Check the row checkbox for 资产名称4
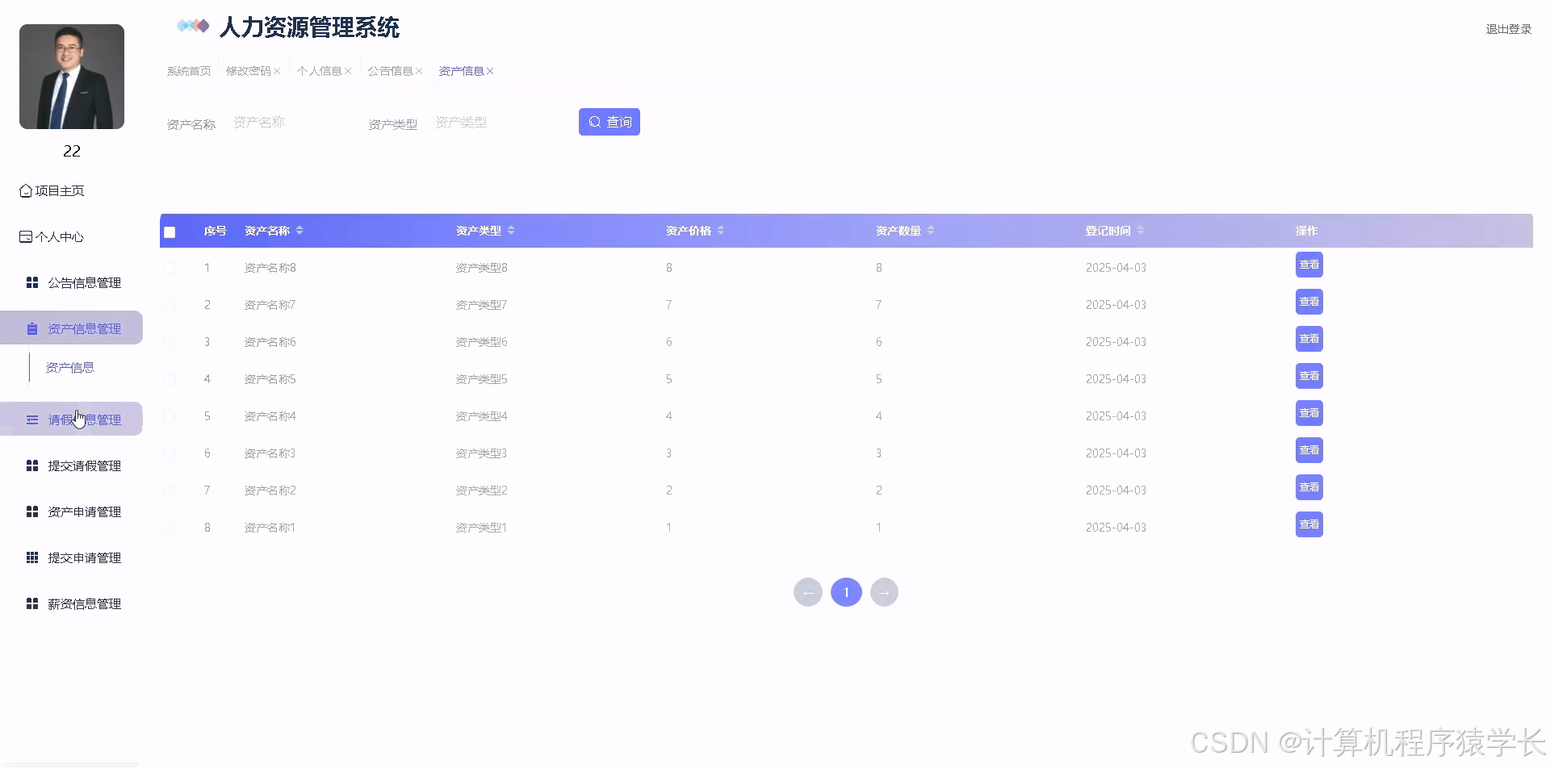 pos(170,415)
